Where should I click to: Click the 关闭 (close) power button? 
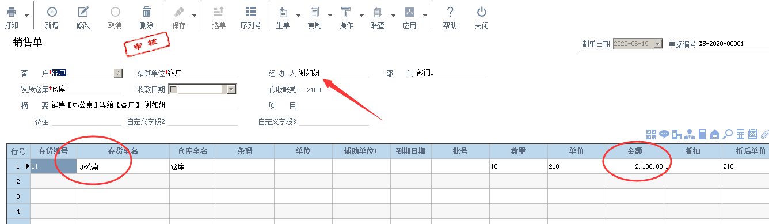pyautogui.click(x=482, y=17)
